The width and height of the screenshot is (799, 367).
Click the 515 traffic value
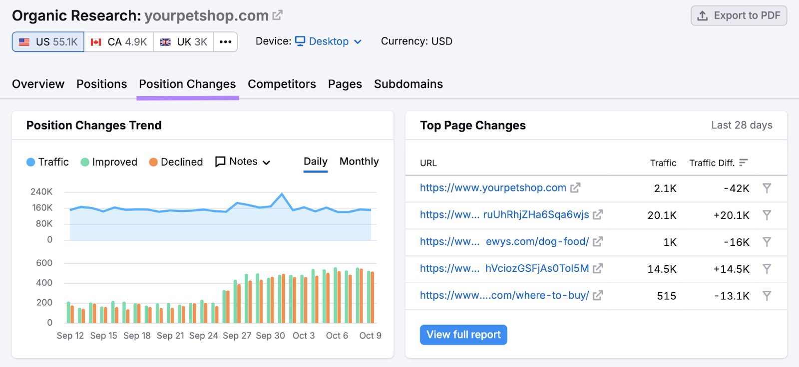(x=667, y=296)
